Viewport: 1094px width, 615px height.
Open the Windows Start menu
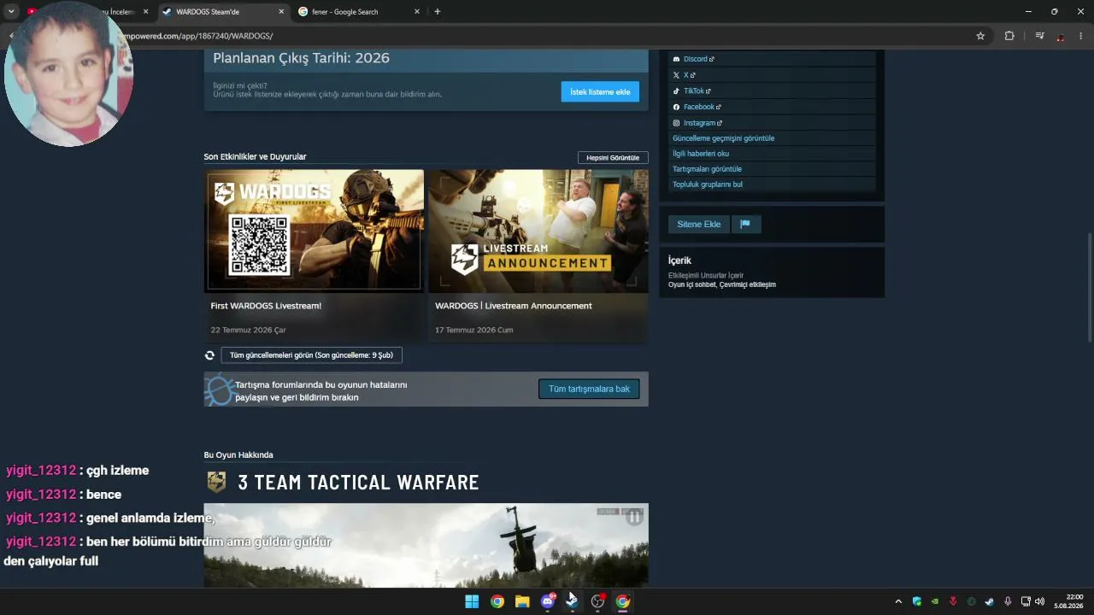point(472,601)
